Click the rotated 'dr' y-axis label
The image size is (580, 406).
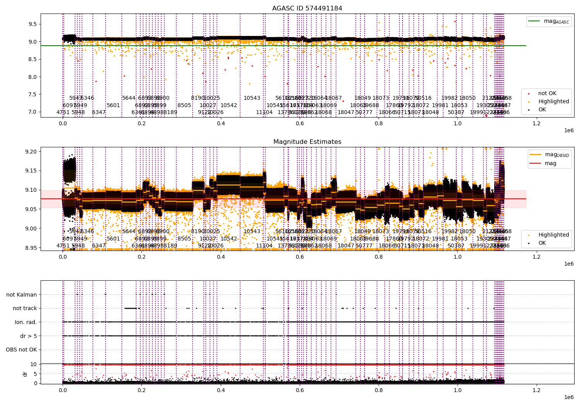[x=25, y=374]
